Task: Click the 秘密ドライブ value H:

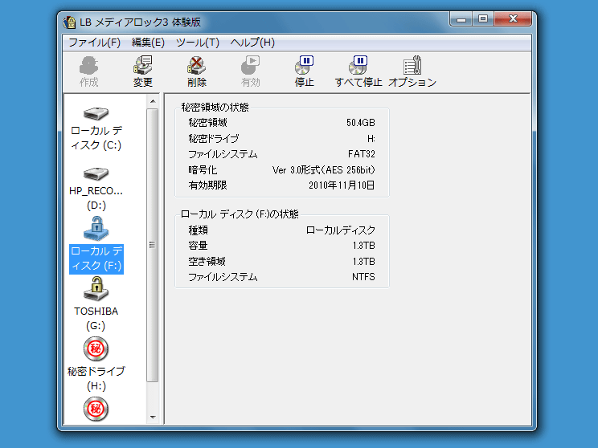Action: [371, 139]
